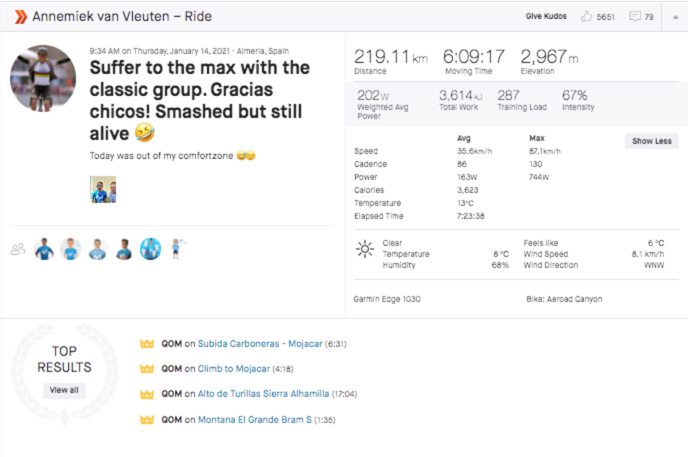Open the Subida Carboneras - Mojacar segment link

[260, 343]
